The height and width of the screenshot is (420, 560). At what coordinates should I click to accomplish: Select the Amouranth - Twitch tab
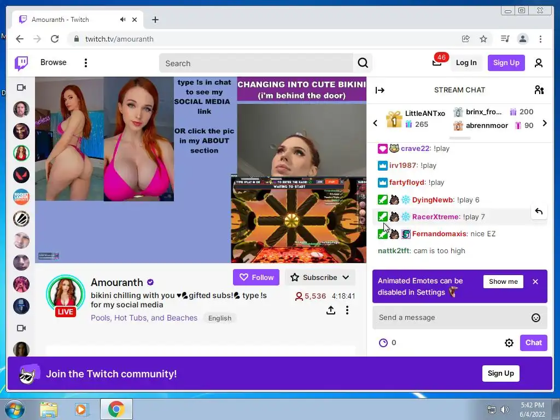coord(78,20)
